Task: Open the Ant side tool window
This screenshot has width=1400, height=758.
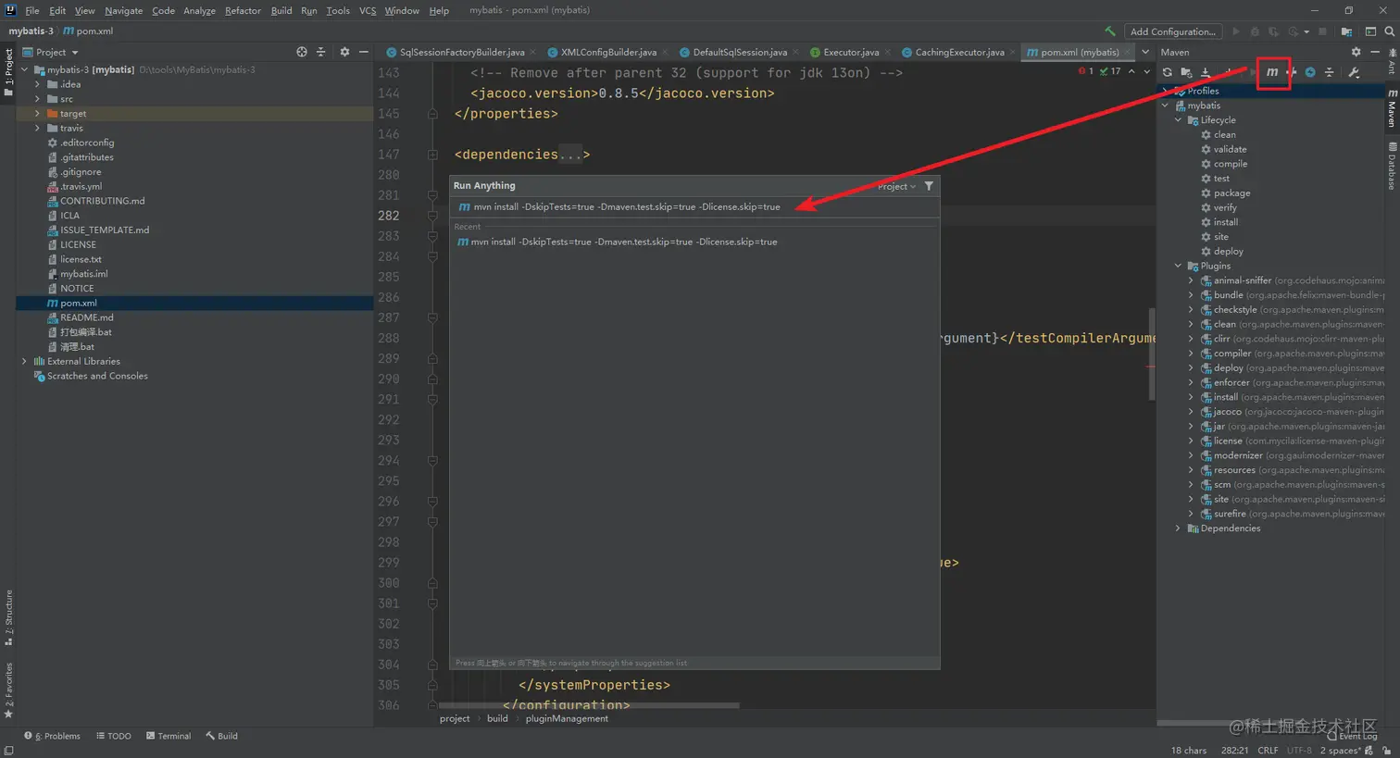Action: [1392, 61]
